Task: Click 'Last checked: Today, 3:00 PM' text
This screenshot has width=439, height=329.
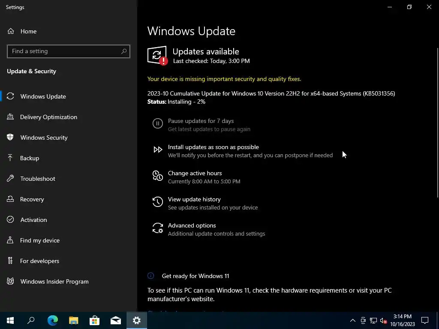Action: [x=211, y=61]
